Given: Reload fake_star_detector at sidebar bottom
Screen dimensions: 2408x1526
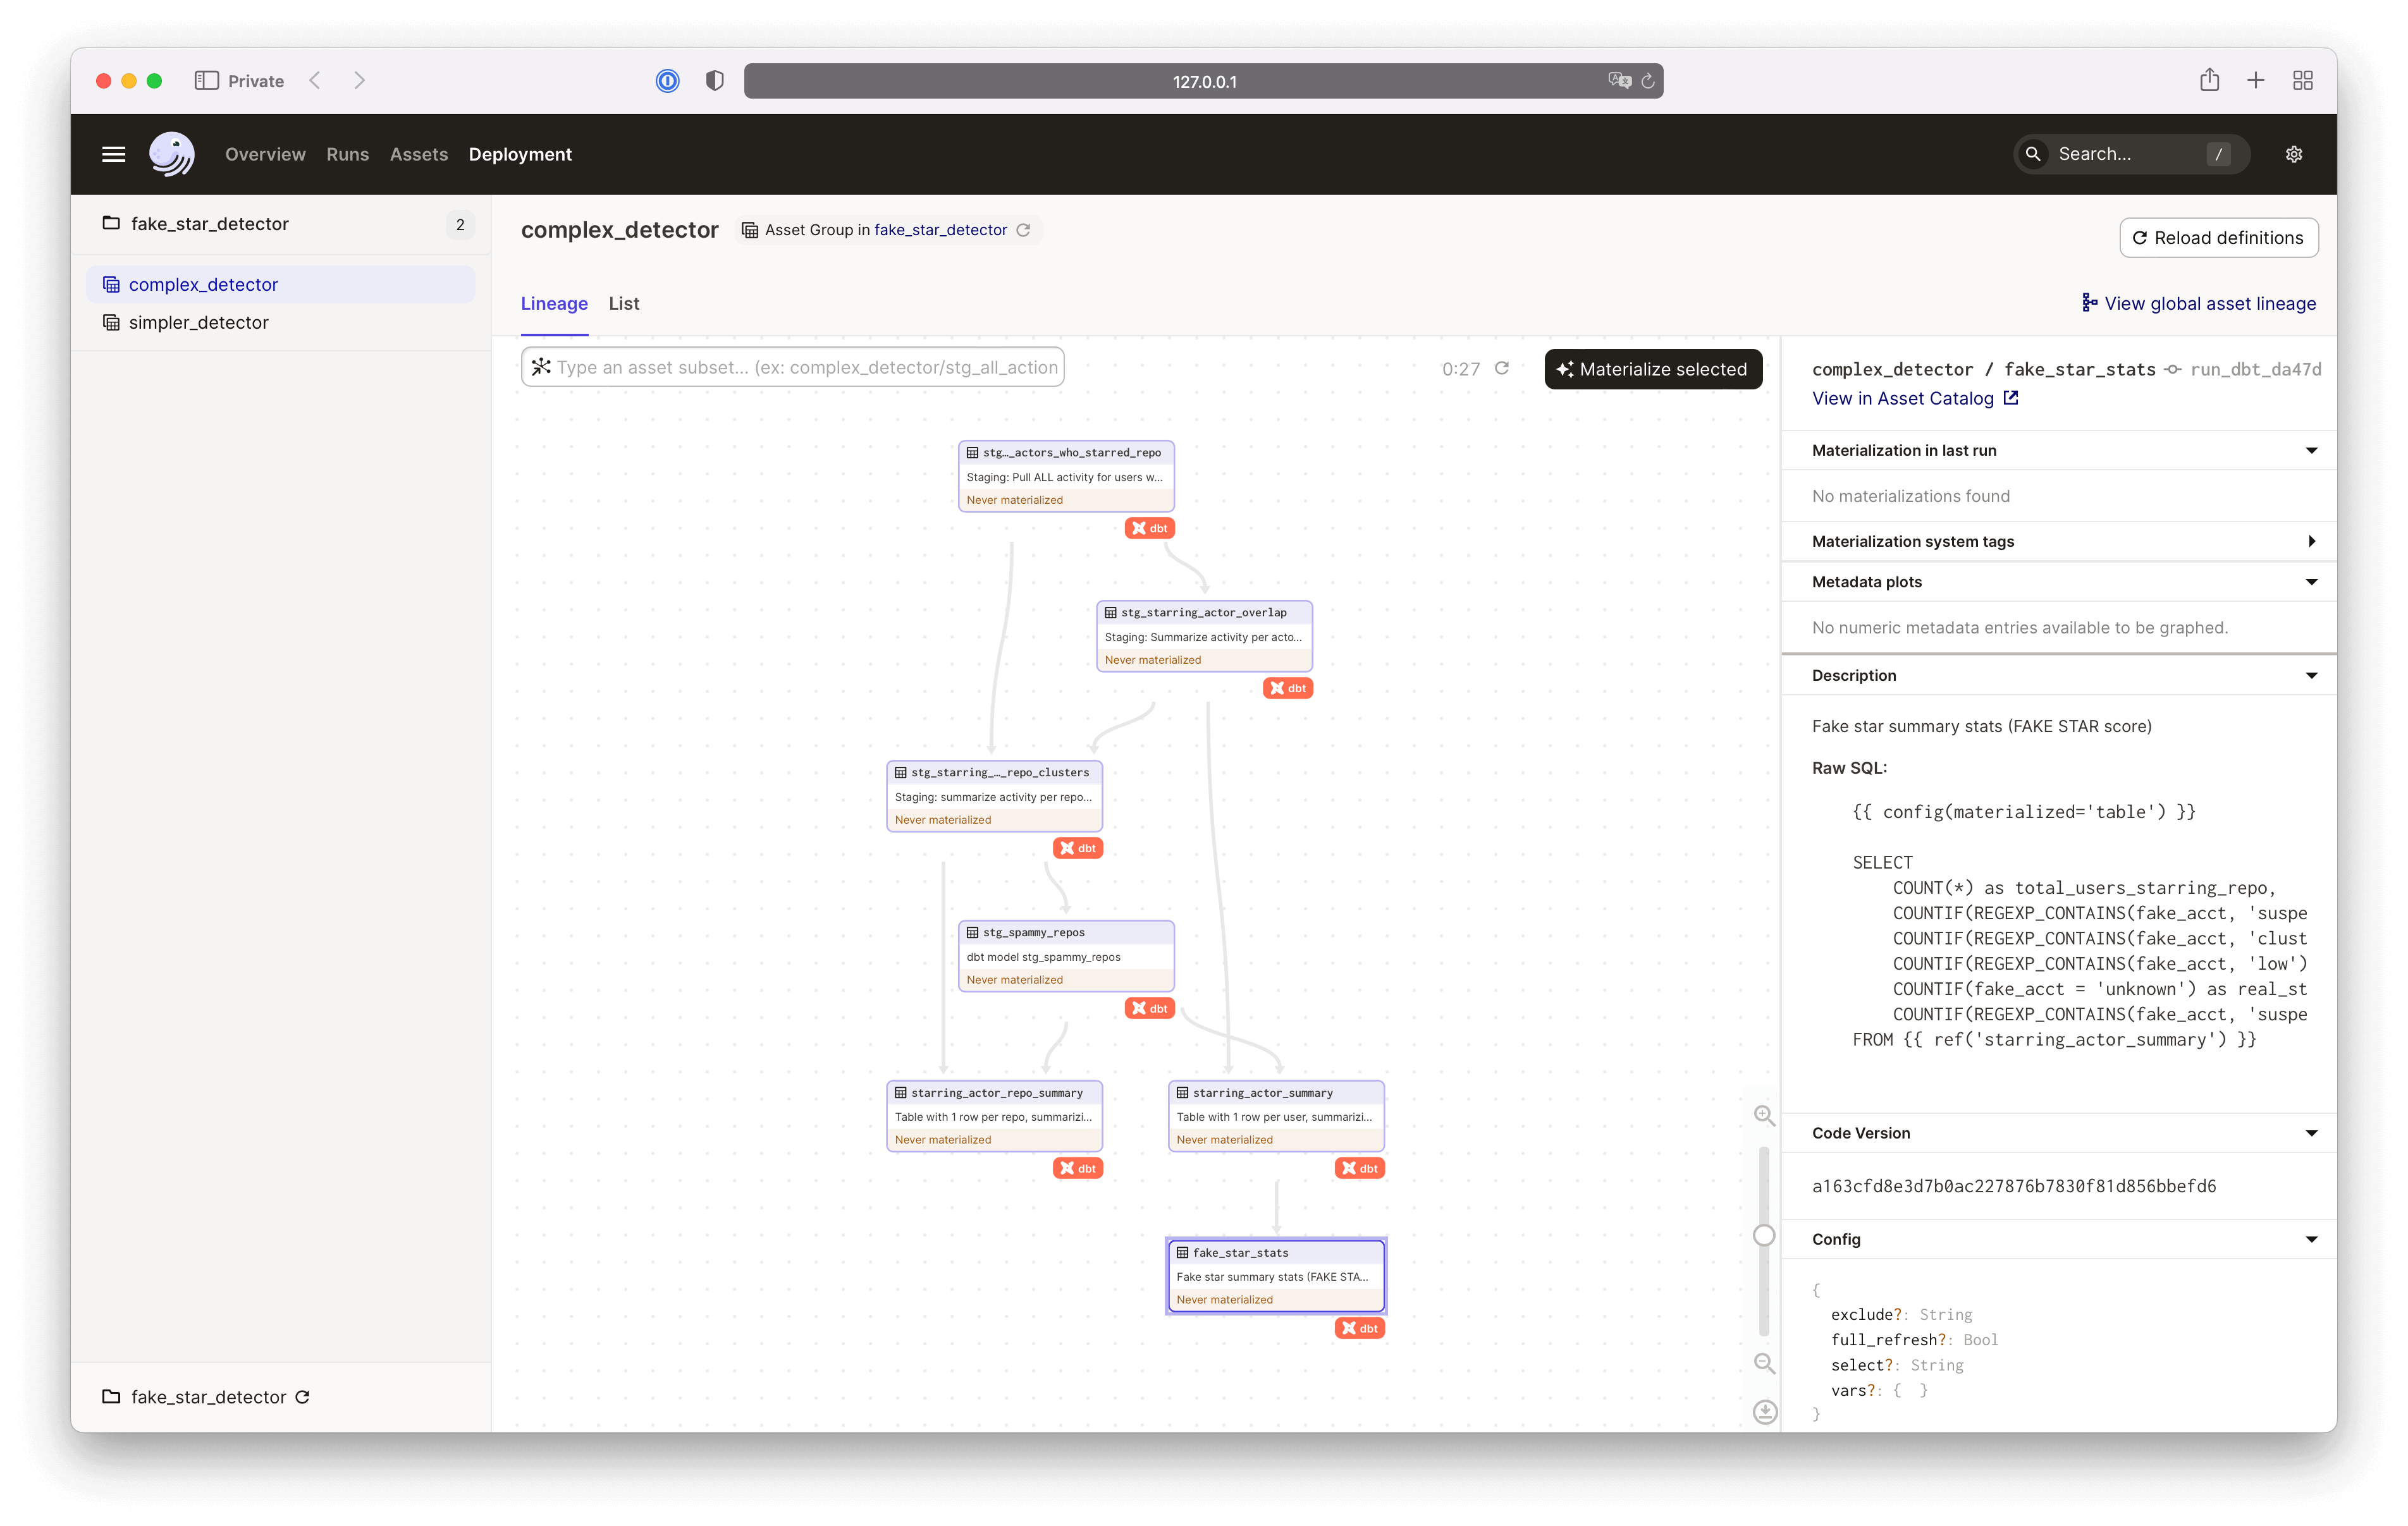Looking at the screenshot, I should [303, 1397].
